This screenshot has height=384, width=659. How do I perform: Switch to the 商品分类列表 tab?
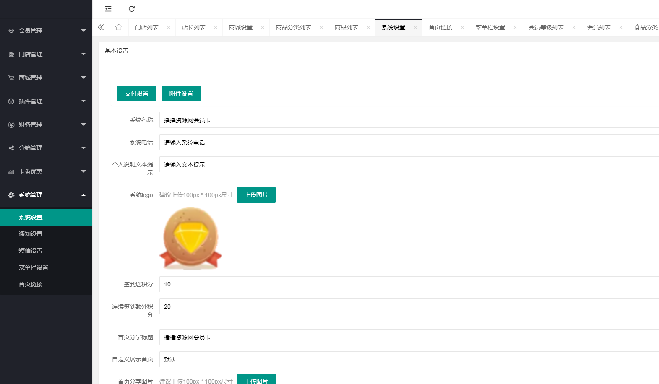(x=294, y=27)
